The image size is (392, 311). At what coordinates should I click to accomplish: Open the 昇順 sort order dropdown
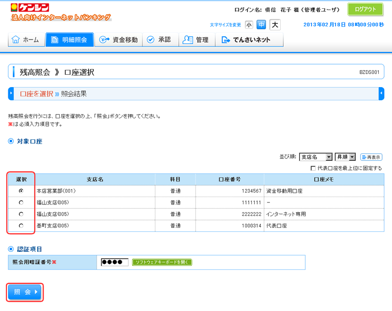point(345,157)
